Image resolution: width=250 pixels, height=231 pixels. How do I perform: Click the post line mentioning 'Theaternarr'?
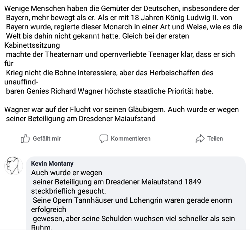(x=120, y=54)
